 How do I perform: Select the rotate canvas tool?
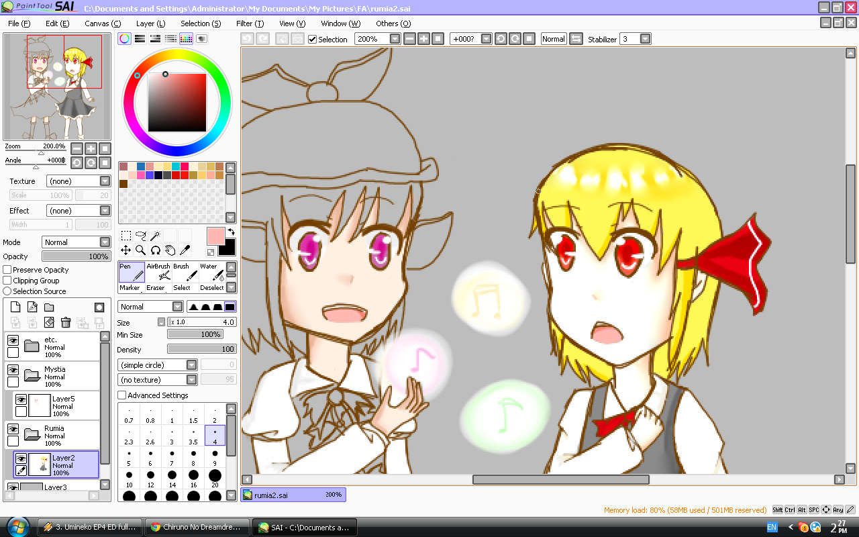coord(155,250)
